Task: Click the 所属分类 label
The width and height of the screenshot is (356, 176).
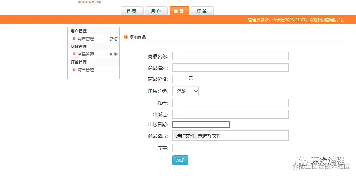Action: click(x=158, y=91)
